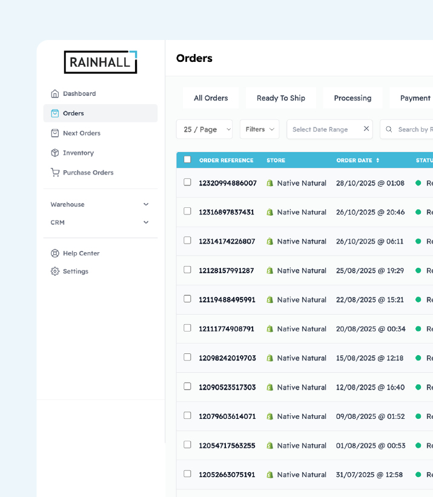Expand the Warehouse section
This screenshot has width=433, height=497.
(x=100, y=205)
